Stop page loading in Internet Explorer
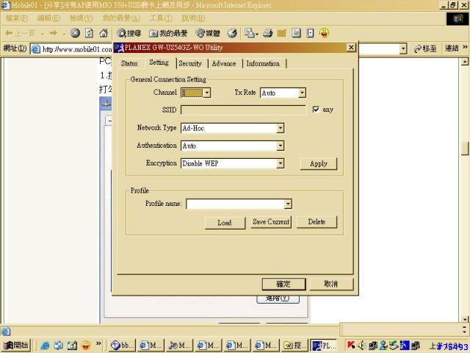Image resolution: width=470 pixels, height=353 pixels. click(x=75, y=33)
